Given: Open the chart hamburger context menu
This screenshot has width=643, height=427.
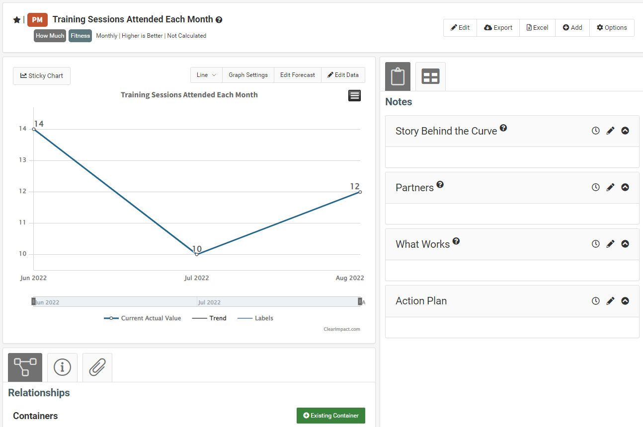Looking at the screenshot, I should (355, 96).
